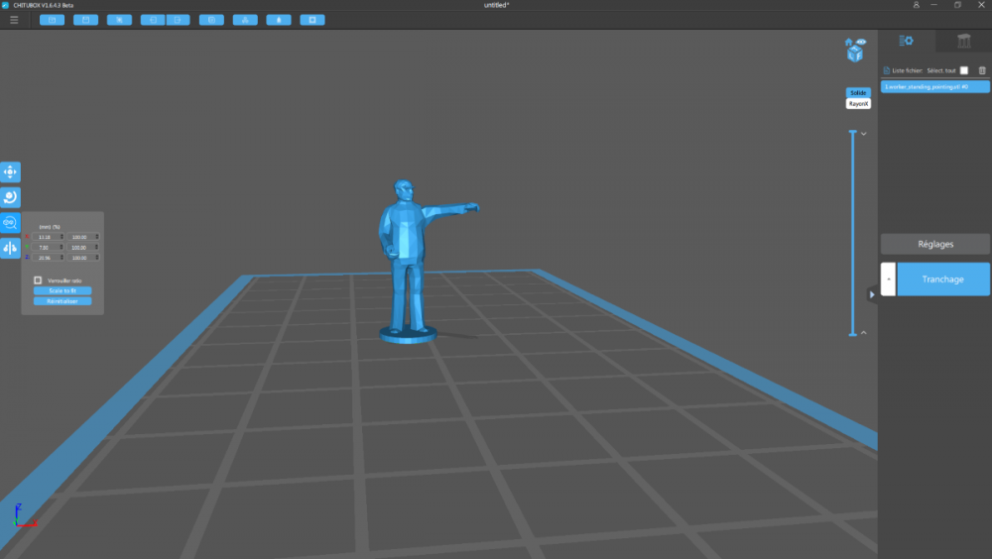This screenshot has width=992, height=559.
Task: Click the Open file toolbar icon
Action: click(52, 20)
